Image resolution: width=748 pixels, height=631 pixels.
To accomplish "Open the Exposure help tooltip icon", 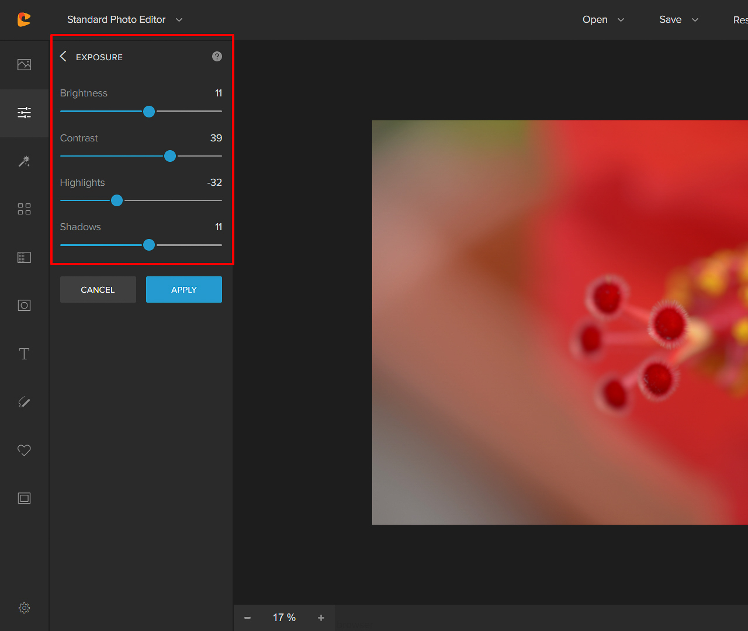I will coord(216,56).
